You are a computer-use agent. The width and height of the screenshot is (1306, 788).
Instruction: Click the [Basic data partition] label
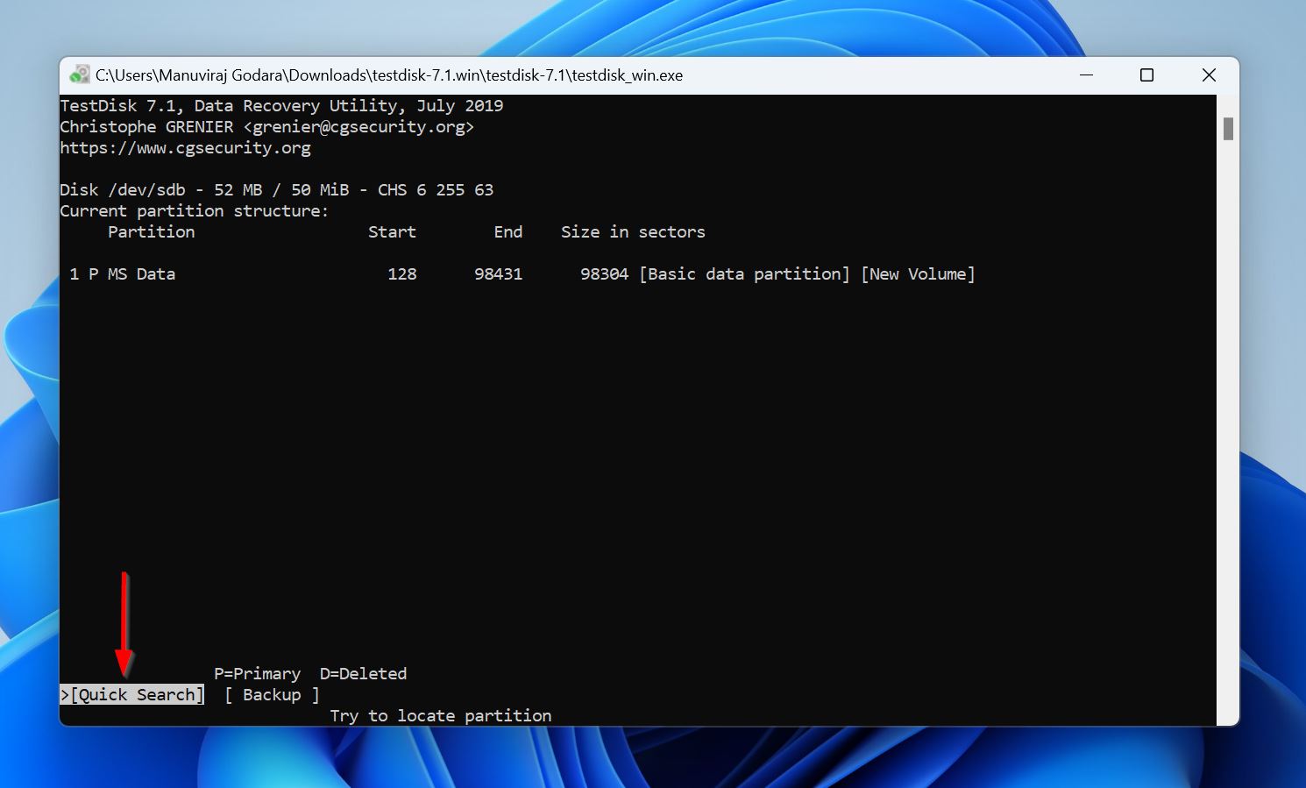pyautogui.click(x=743, y=273)
